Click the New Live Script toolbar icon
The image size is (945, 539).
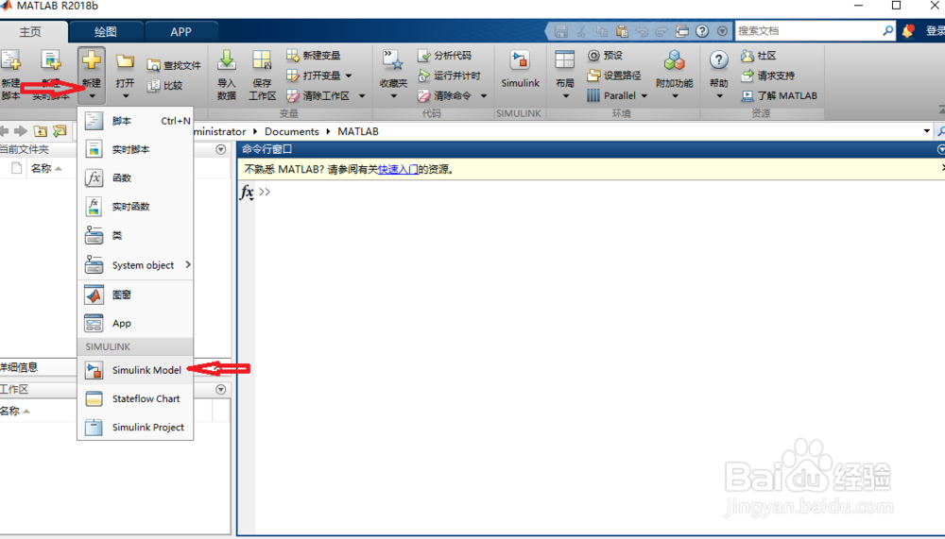[x=51, y=60]
